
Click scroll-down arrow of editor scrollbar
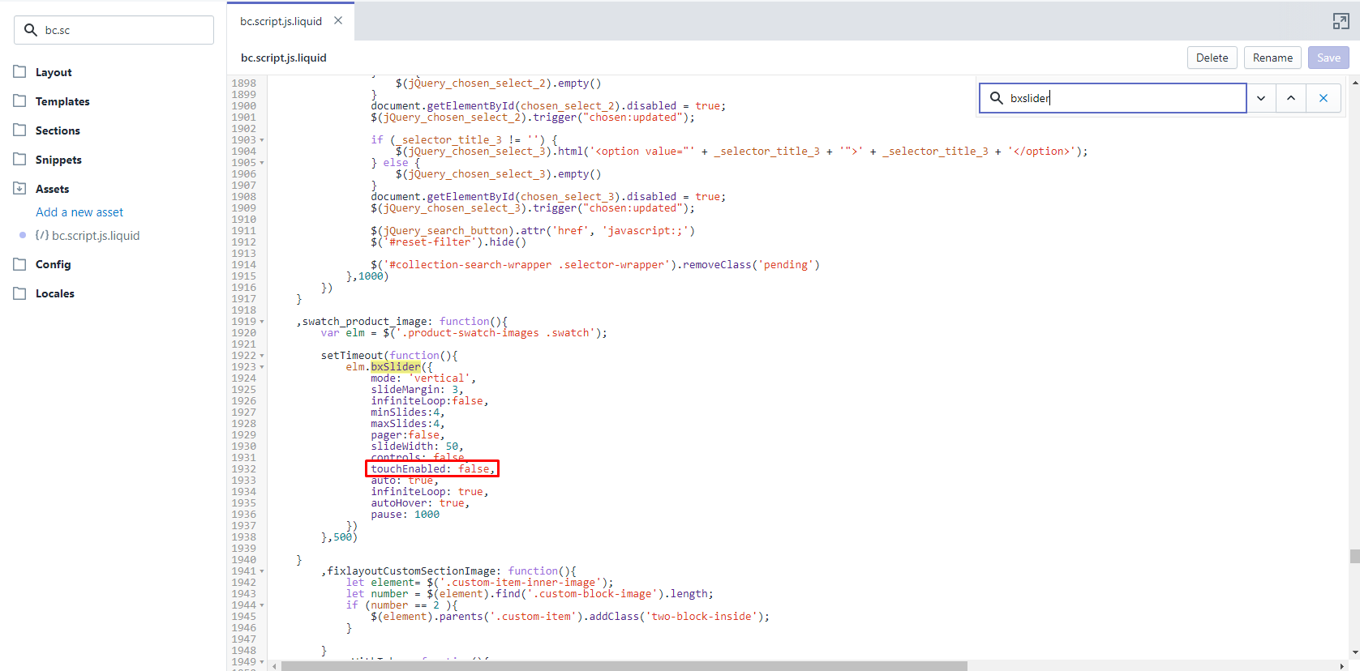1354,652
